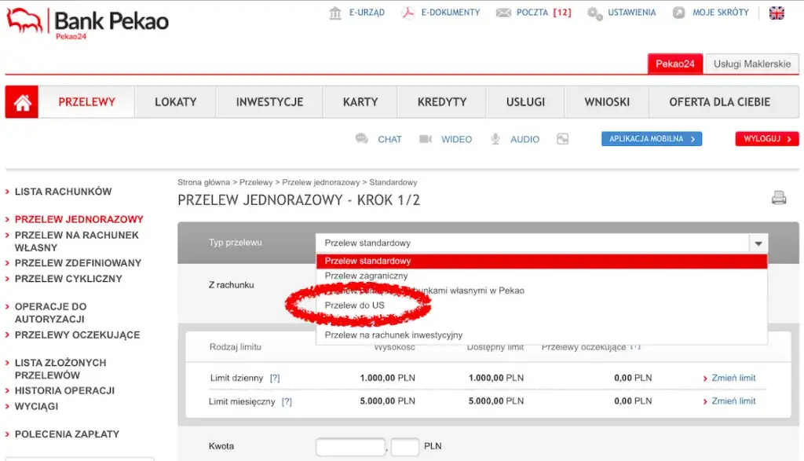
Task: Open POCZTA with 12 unread messages
Action: tap(533, 12)
